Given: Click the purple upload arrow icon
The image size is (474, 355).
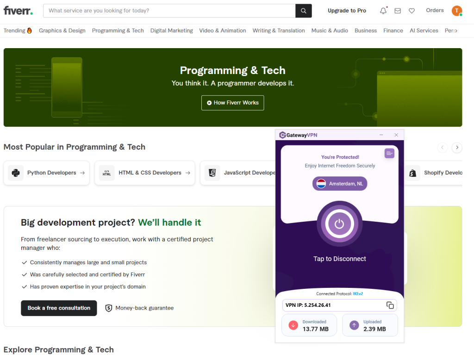Looking at the screenshot, I should [354, 325].
